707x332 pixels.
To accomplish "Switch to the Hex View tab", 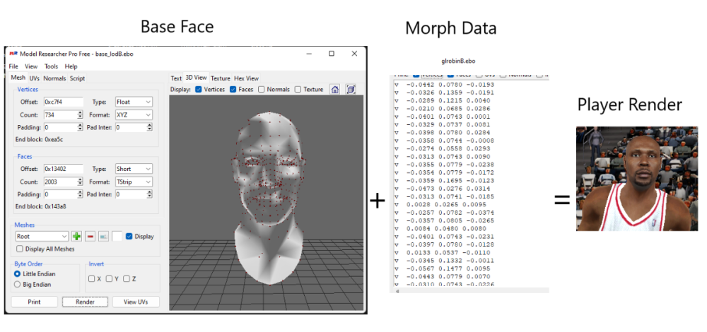I will point(246,78).
